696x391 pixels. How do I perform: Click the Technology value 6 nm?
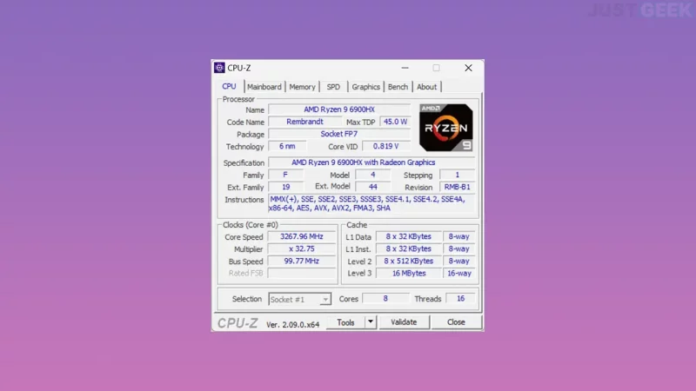287,146
